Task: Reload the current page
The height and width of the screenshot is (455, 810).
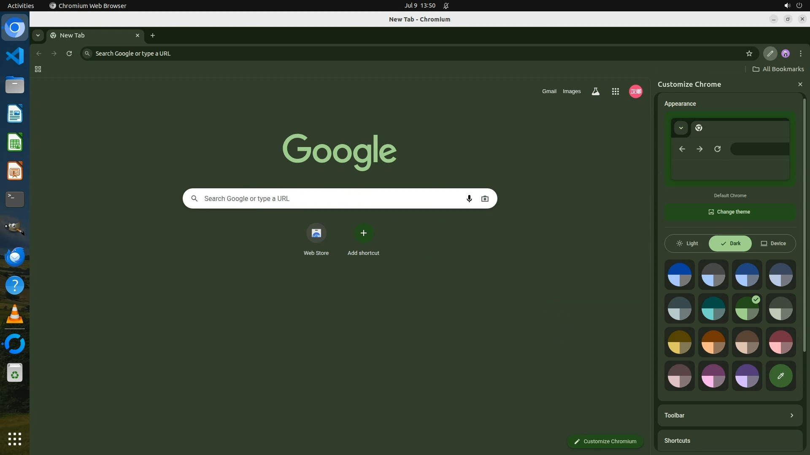Action: point(69,54)
